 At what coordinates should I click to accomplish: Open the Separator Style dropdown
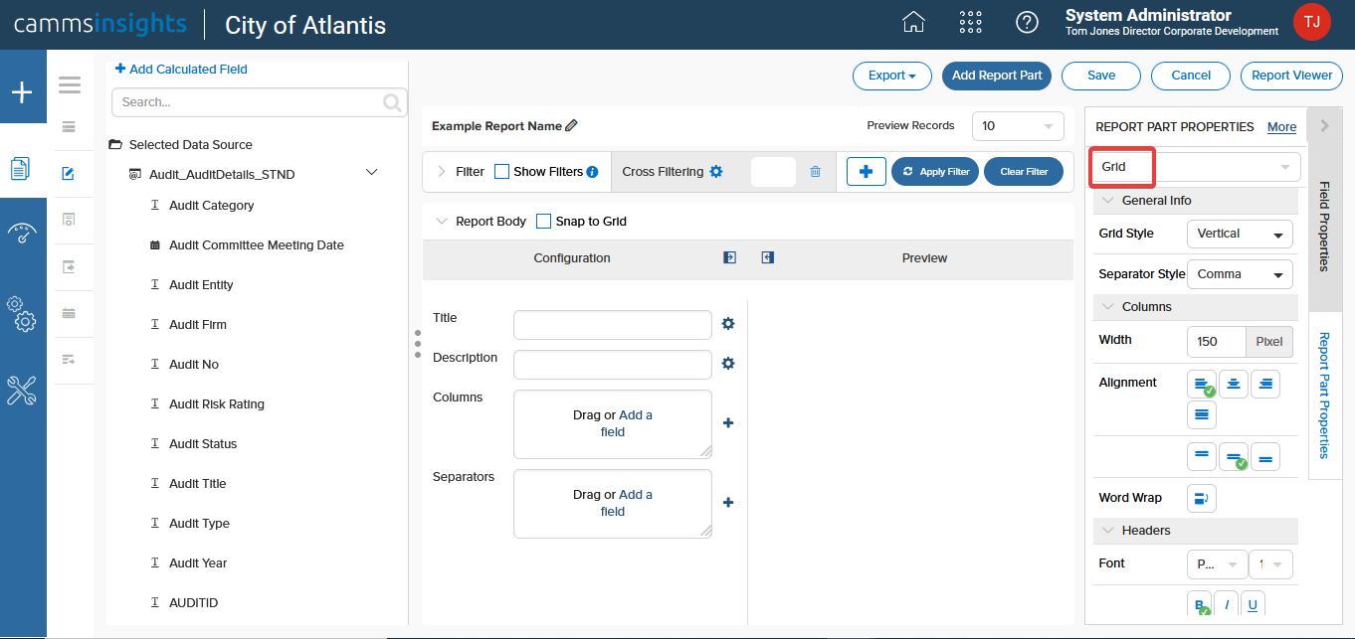point(1240,274)
